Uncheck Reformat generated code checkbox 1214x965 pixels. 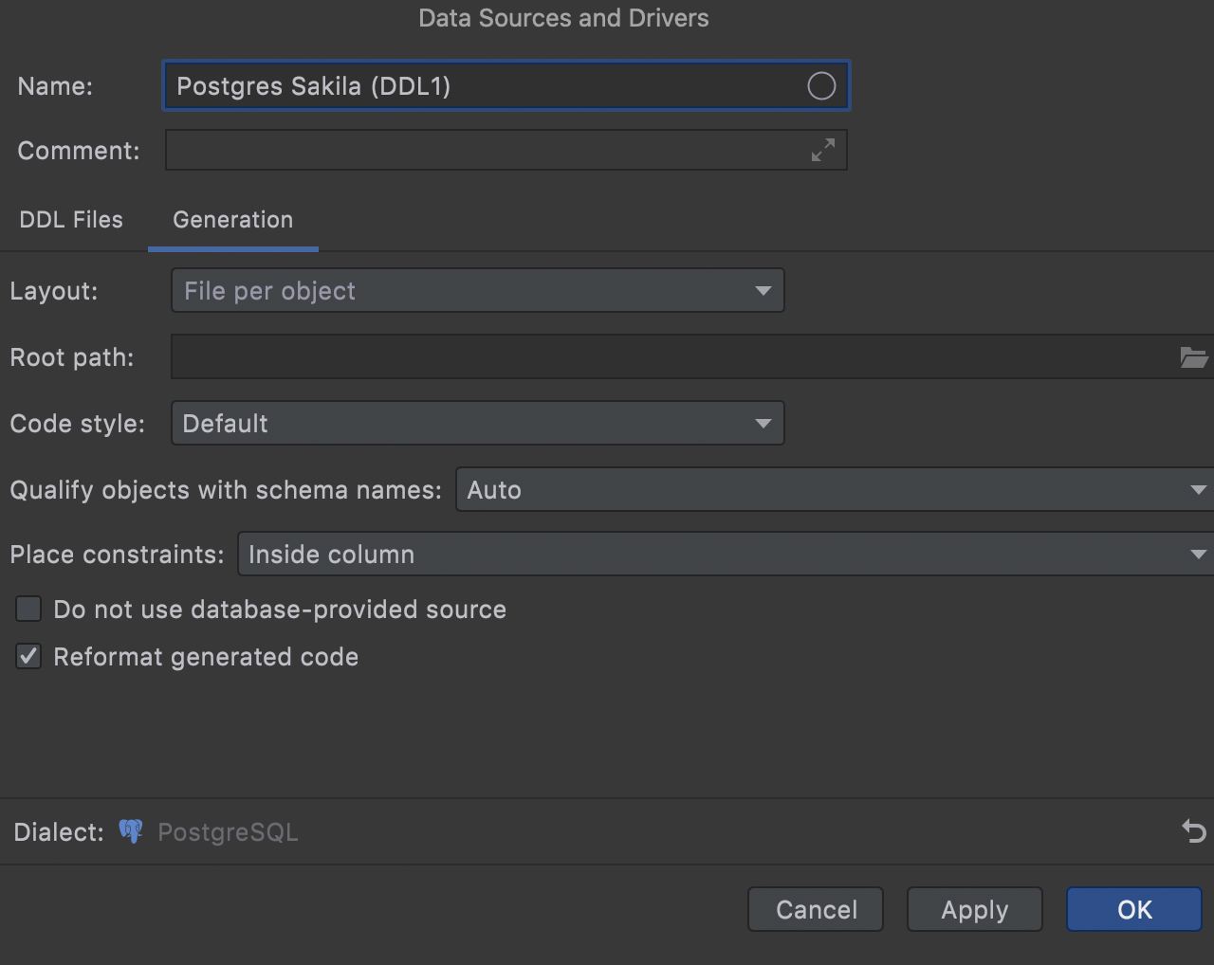click(x=28, y=656)
